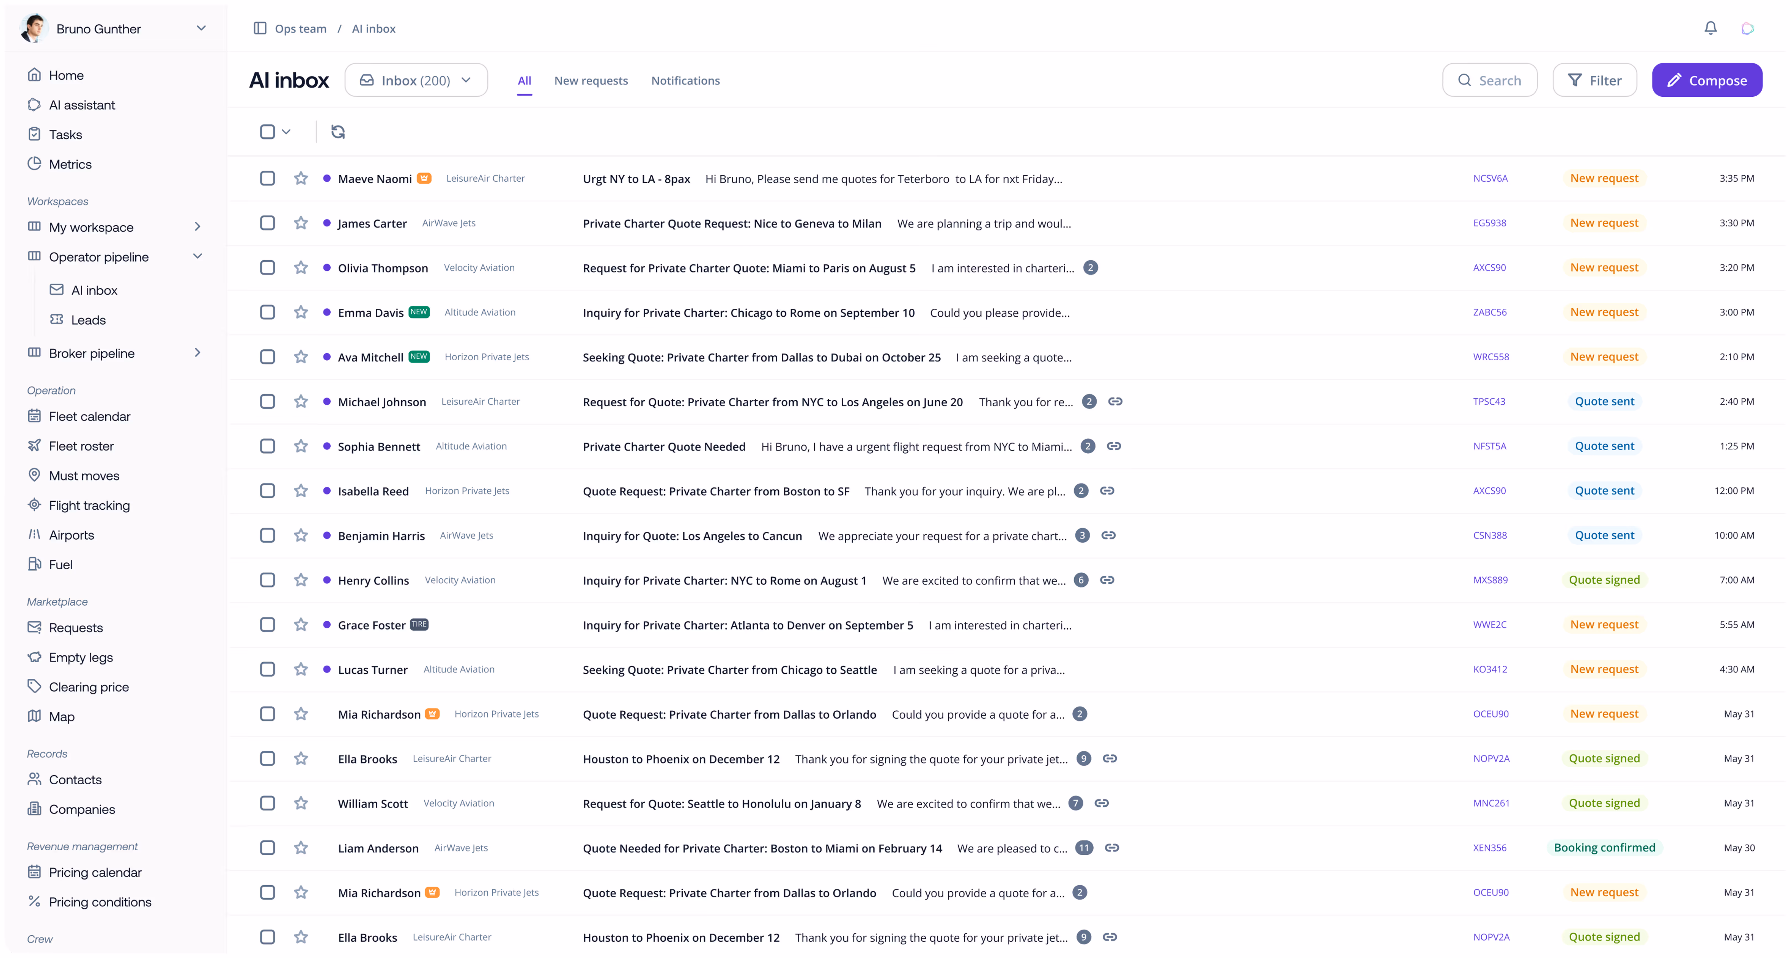The height and width of the screenshot is (958, 1790).
Task: Click the notification bell icon
Action: point(1710,28)
